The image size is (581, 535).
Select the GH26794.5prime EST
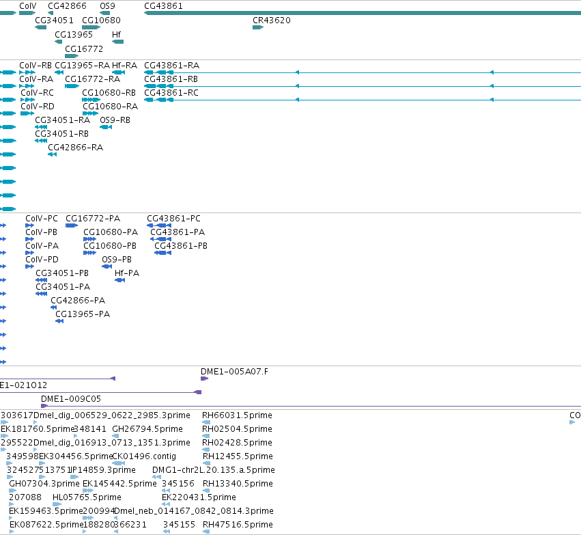[x=115, y=436]
